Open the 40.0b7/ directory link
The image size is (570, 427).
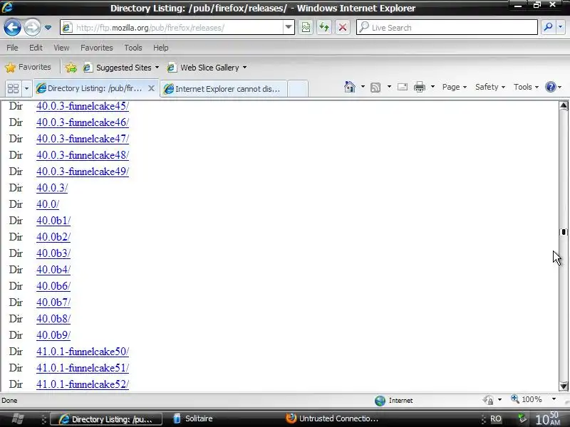53,302
